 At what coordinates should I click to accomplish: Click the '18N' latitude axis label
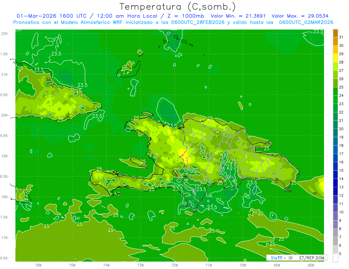coord(4,197)
